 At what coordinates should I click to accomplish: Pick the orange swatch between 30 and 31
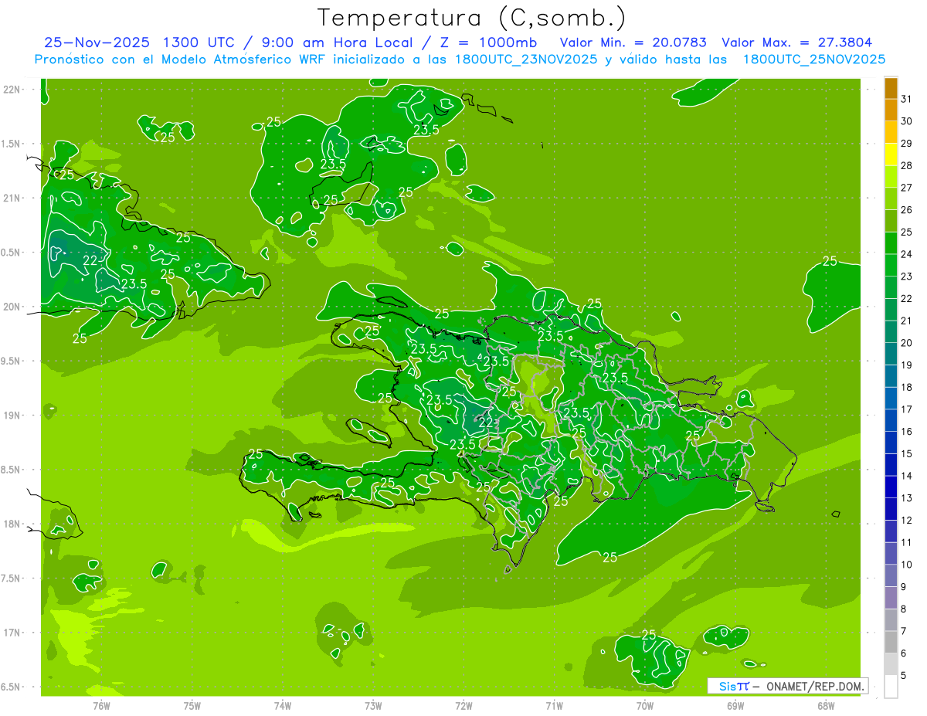(891, 110)
